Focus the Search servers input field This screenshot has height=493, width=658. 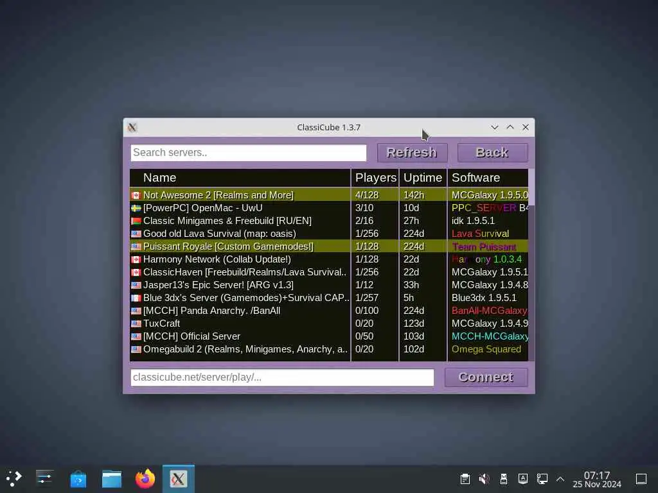pos(249,153)
